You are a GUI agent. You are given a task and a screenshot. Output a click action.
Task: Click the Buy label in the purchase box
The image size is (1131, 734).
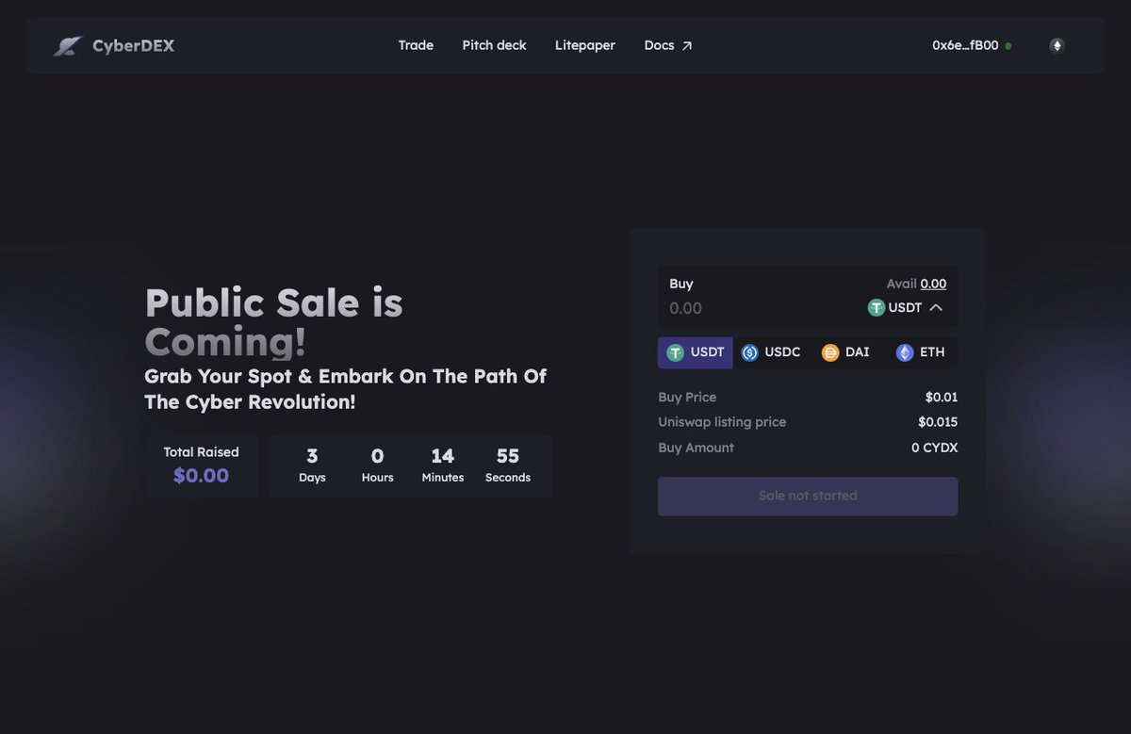(681, 284)
